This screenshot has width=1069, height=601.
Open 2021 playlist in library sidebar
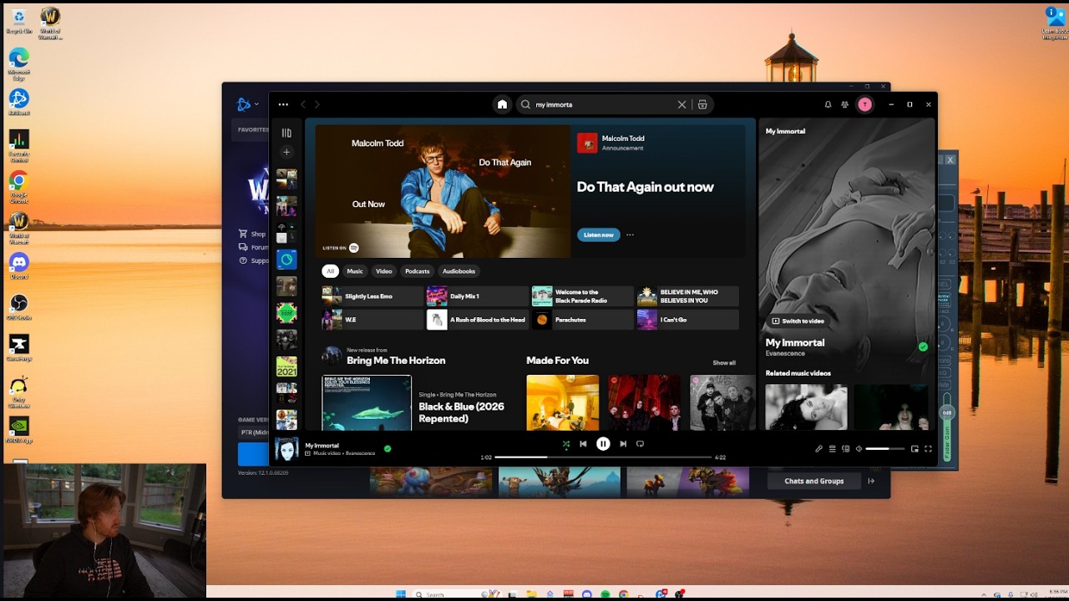(286, 366)
